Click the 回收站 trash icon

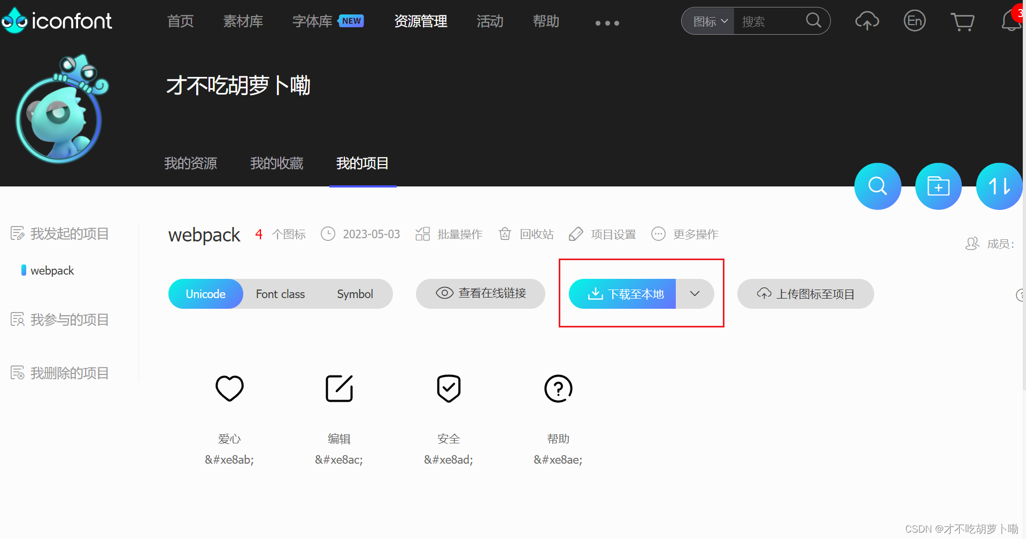pyautogui.click(x=504, y=234)
